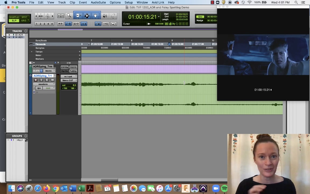Recall zoom preset 1
Image resolution: width=310 pixels, height=194 pixels.
(x=37, y=24)
